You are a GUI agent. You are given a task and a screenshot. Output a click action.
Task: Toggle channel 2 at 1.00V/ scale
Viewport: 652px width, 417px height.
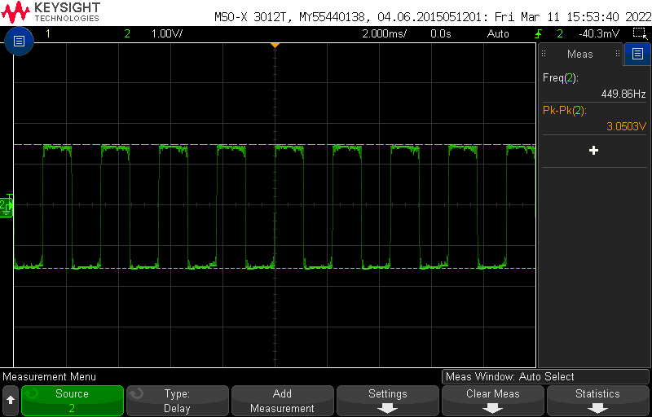(x=155, y=33)
